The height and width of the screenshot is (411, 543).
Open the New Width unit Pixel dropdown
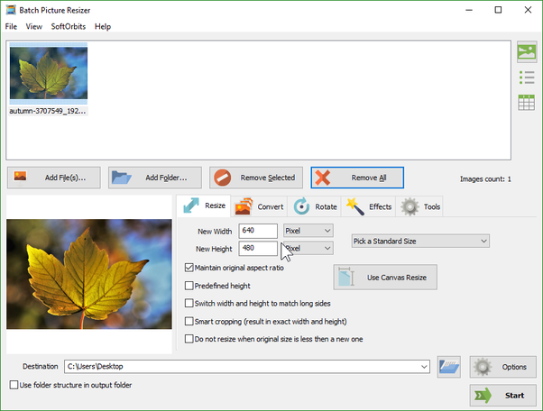point(308,231)
